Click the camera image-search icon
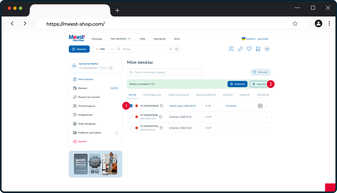The width and height of the screenshot is (337, 193). pyautogui.click(x=177, y=49)
